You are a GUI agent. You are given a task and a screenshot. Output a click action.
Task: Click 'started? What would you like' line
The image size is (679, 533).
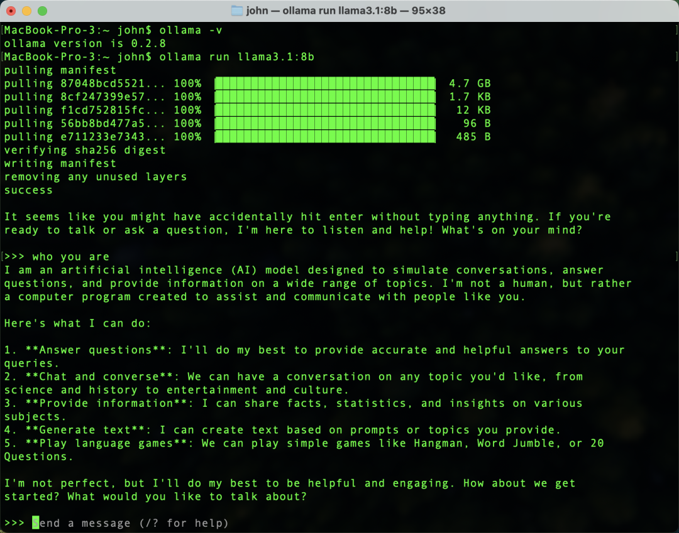[x=155, y=497]
